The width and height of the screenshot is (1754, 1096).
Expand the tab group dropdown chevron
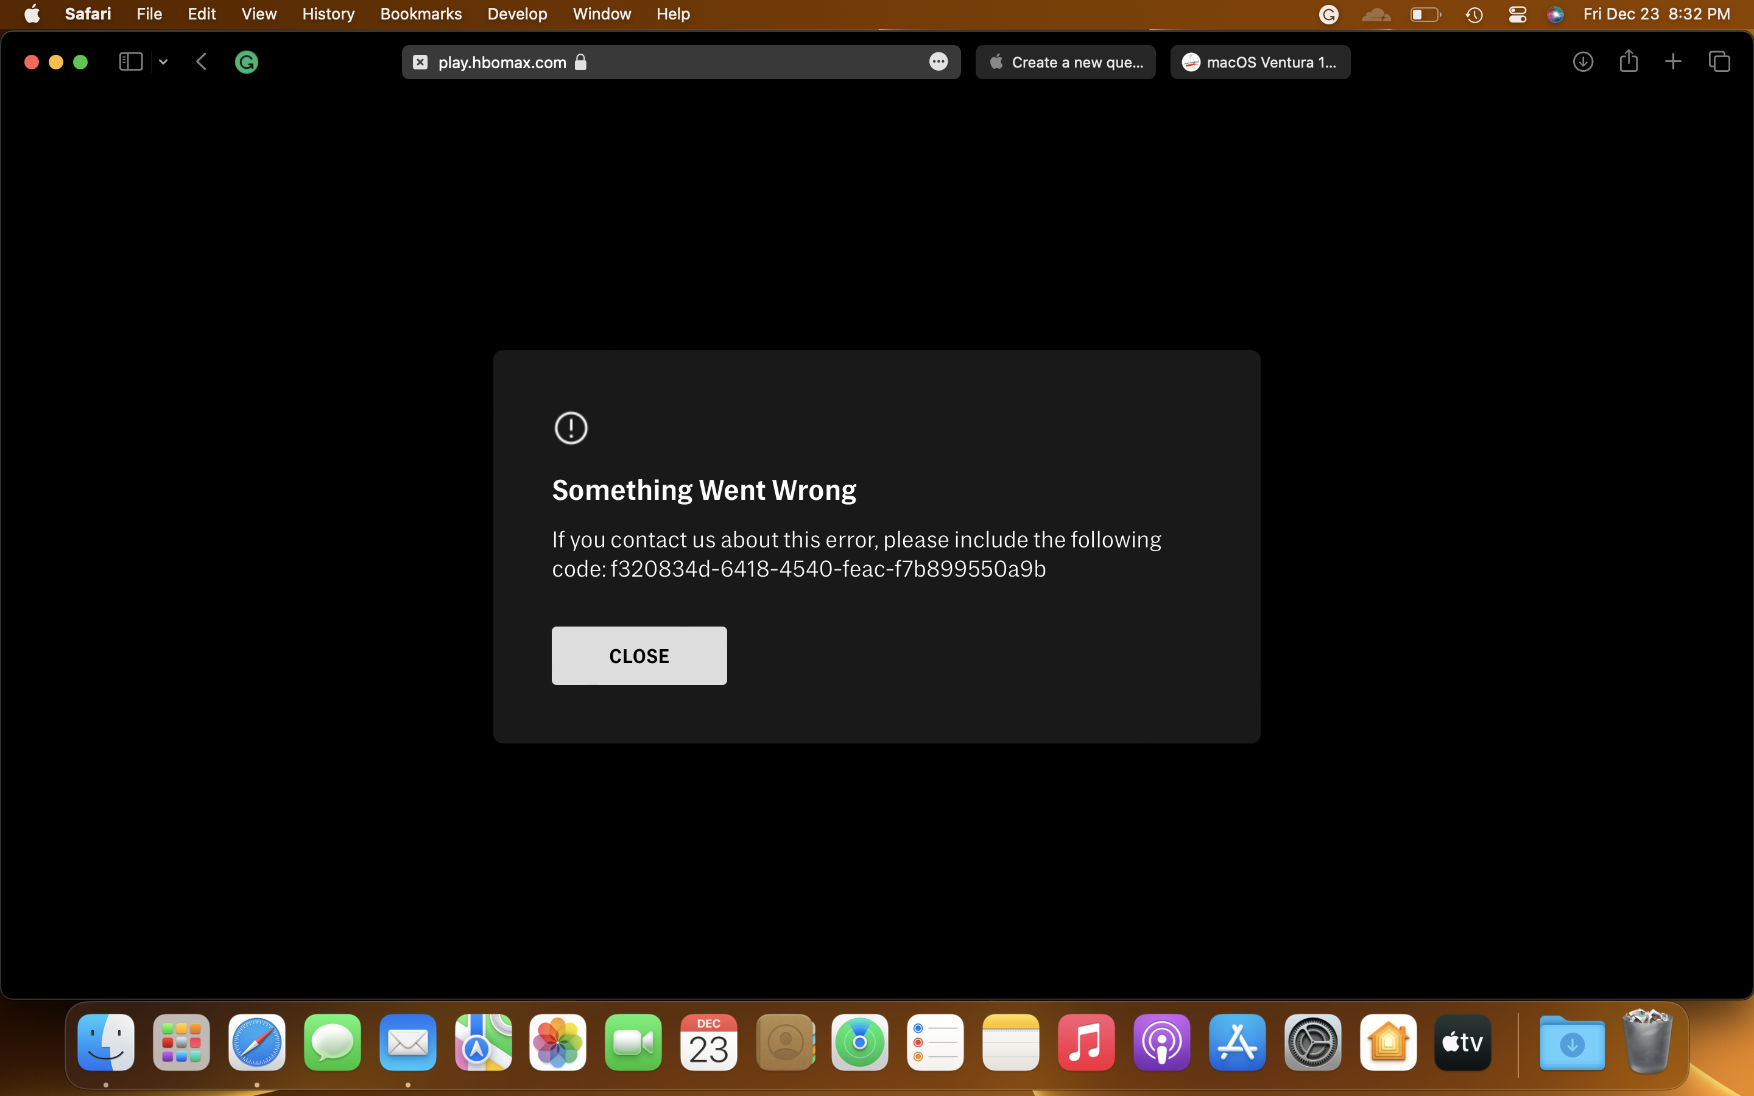click(163, 62)
